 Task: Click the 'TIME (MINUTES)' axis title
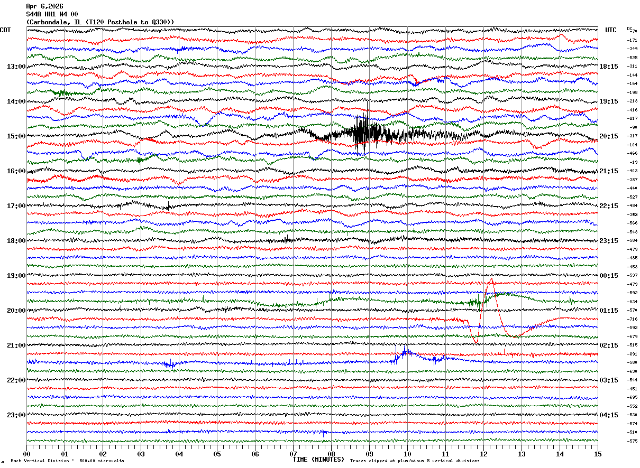tap(318, 460)
